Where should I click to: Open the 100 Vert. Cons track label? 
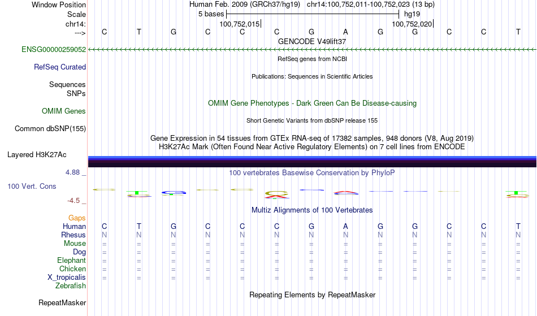(x=32, y=186)
